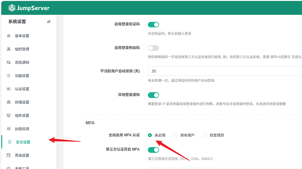This screenshot has width=302, height=169.
Task: Turn off the 异地登录通知 switch
Action: point(153,95)
